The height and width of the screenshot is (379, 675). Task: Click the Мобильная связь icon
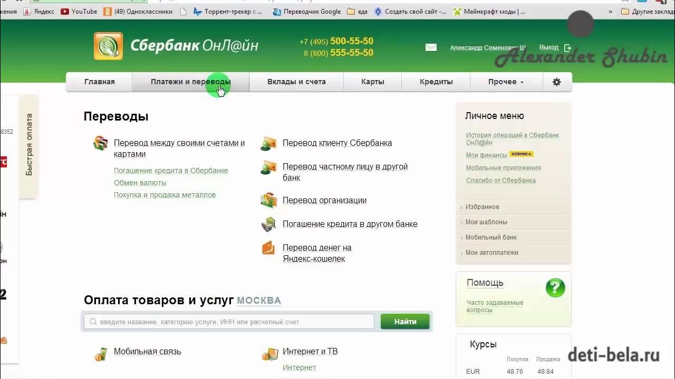click(x=101, y=354)
